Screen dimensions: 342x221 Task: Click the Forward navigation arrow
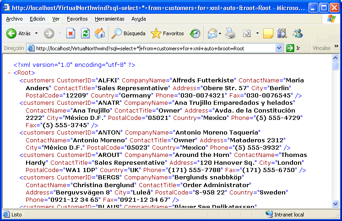click(49, 33)
